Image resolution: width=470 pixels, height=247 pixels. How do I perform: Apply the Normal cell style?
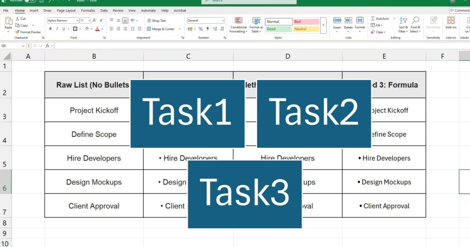click(279, 22)
